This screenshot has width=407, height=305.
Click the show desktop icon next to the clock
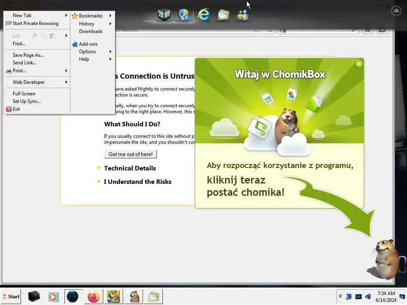402,296
